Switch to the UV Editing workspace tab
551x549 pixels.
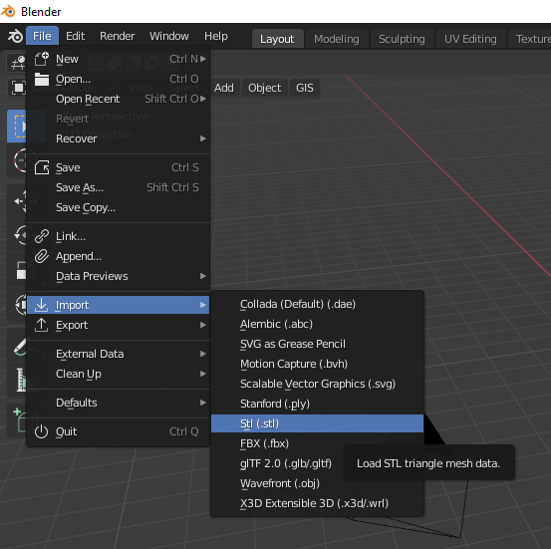(470, 39)
